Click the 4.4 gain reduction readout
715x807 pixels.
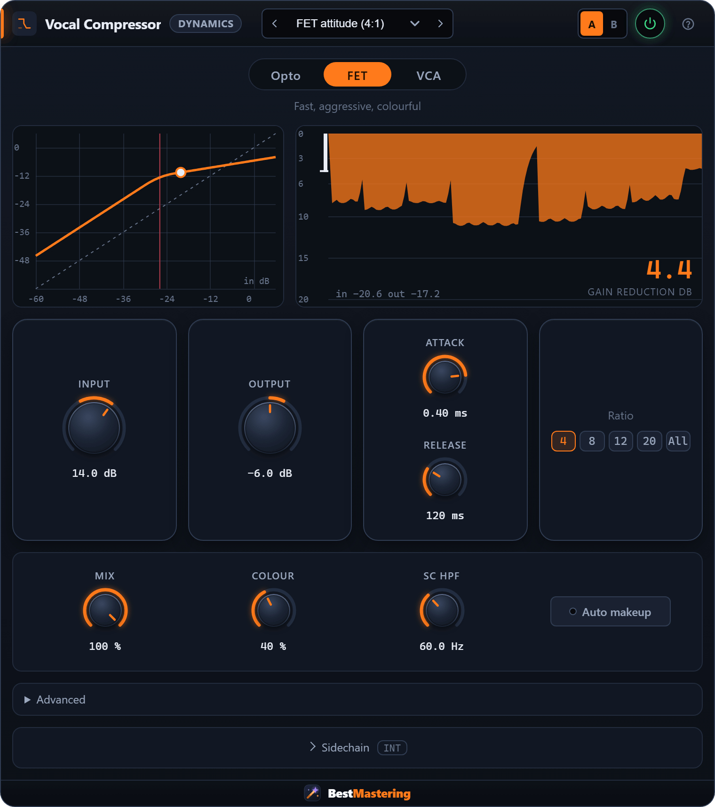pyautogui.click(x=669, y=270)
